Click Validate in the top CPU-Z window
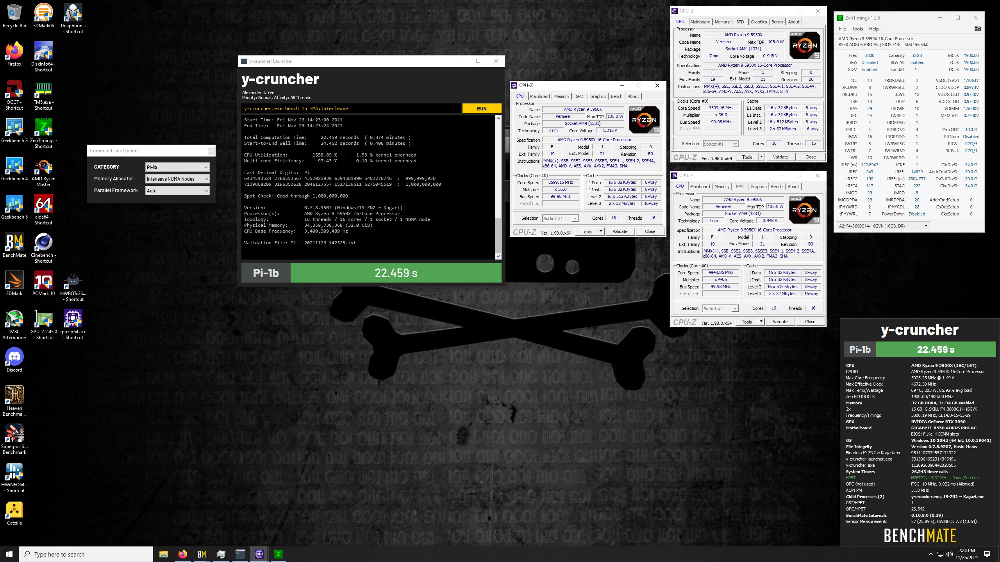This screenshot has width=1000, height=562. tap(780, 157)
